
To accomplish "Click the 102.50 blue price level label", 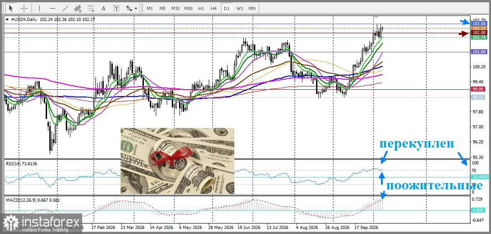I will 479,24.
